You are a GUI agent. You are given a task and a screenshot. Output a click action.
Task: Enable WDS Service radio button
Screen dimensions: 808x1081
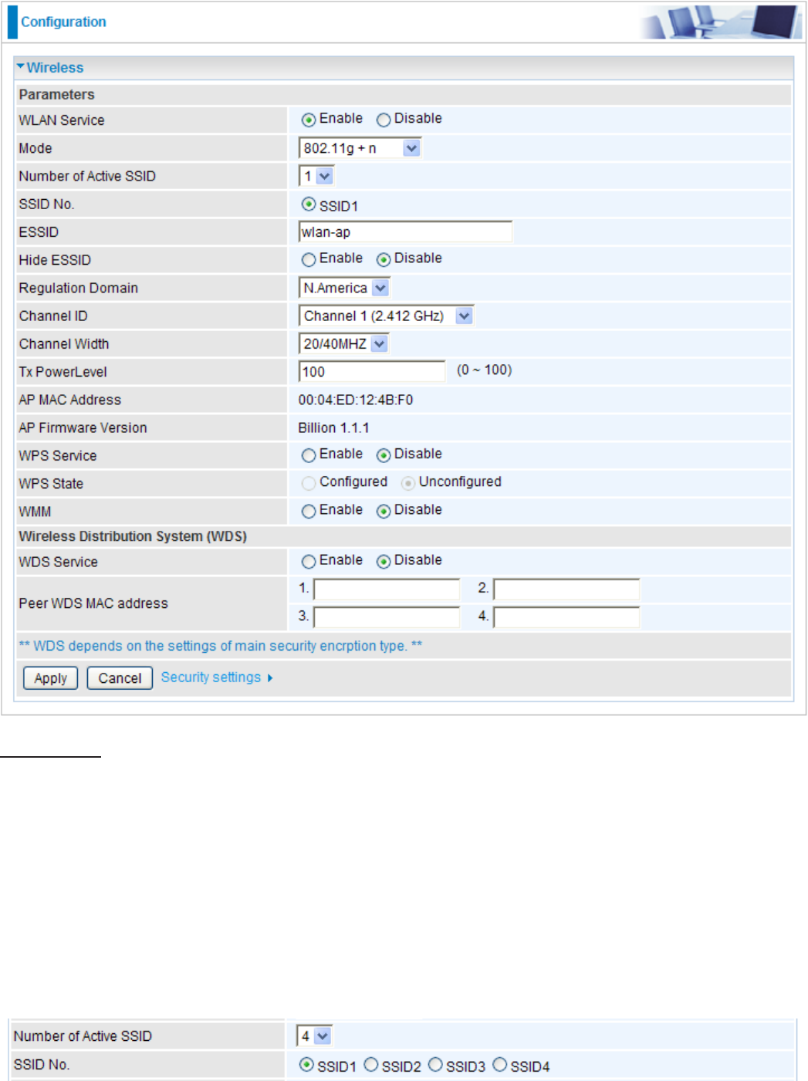point(309,562)
